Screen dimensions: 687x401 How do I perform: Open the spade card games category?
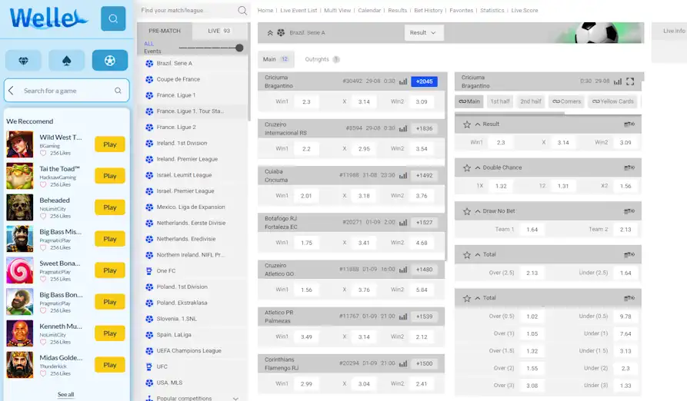point(67,61)
